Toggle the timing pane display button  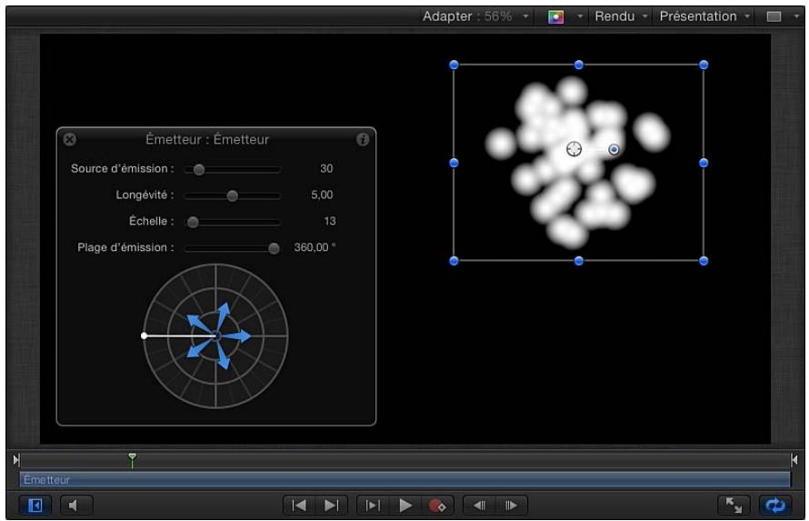[x=35, y=506]
